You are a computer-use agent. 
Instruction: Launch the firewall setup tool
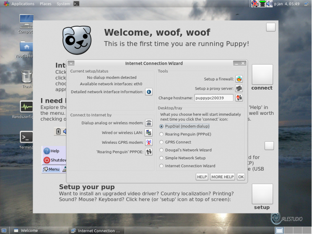click(239, 79)
